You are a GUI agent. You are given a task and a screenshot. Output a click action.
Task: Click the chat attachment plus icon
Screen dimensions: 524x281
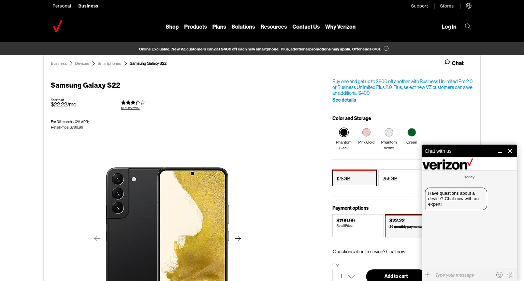[427, 275]
